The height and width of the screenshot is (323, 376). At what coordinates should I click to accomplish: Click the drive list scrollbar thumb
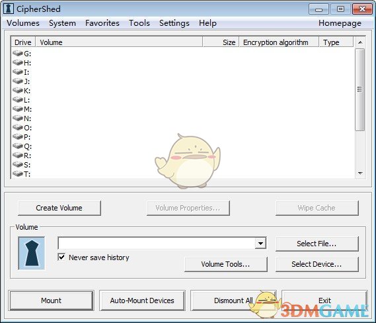tap(359, 89)
